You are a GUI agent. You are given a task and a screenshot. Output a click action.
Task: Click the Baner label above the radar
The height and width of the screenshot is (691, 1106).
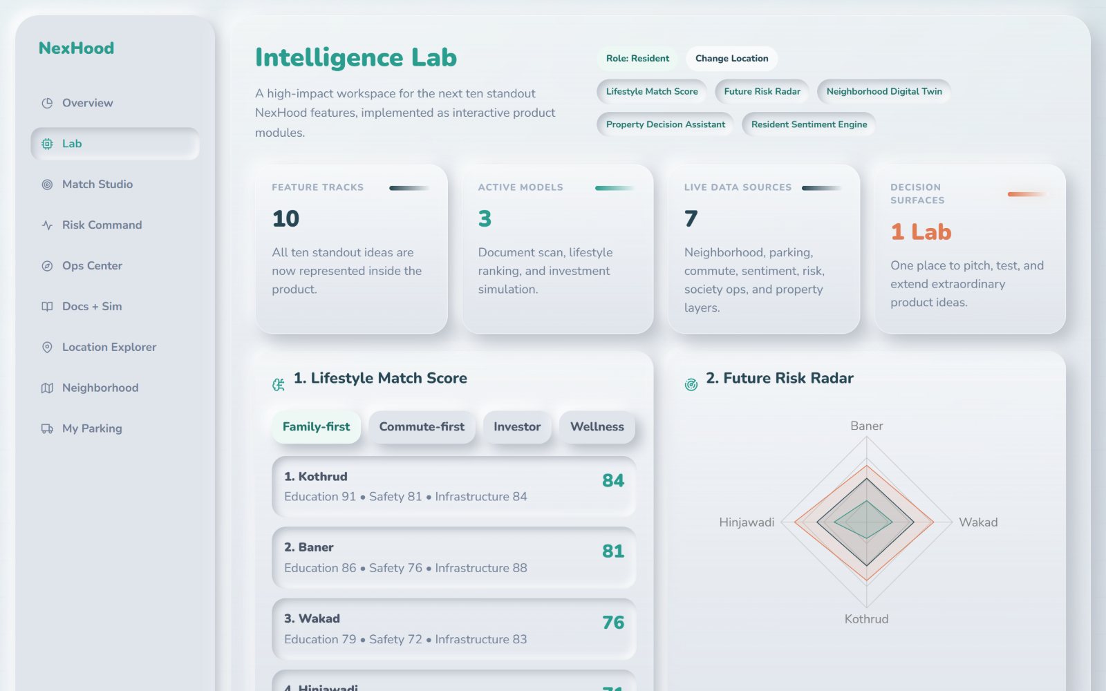tap(866, 426)
